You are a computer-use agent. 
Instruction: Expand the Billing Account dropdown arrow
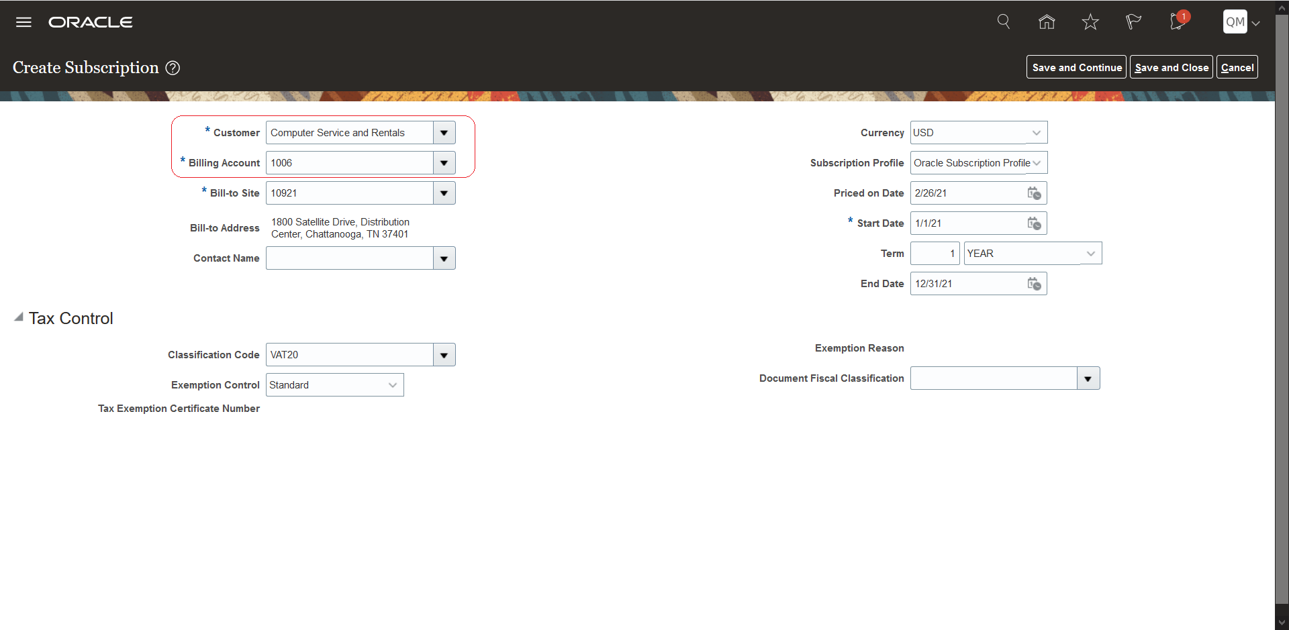pos(444,163)
